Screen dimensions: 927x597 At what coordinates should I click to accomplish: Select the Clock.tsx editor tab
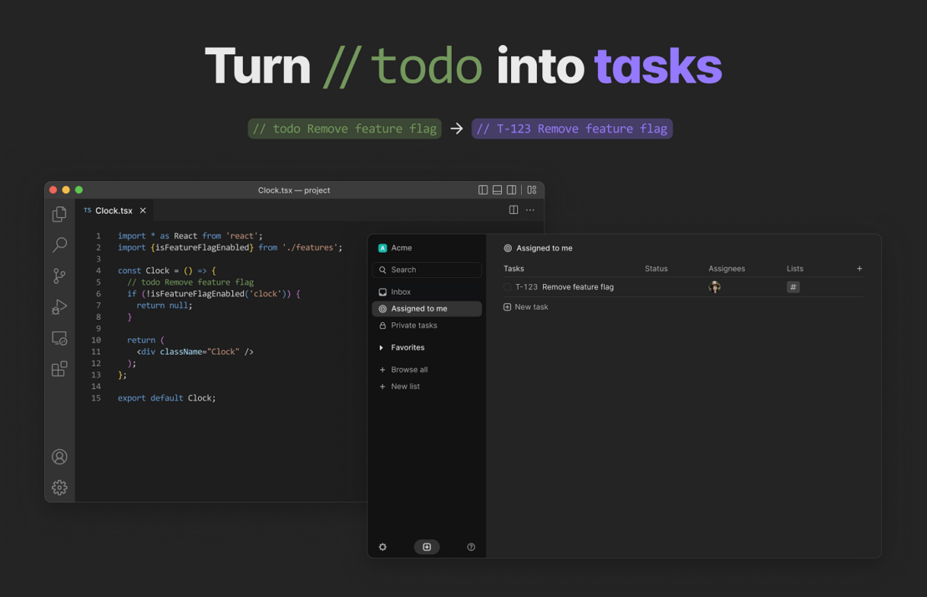coord(113,210)
